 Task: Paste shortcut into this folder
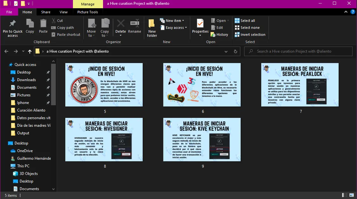66,35
